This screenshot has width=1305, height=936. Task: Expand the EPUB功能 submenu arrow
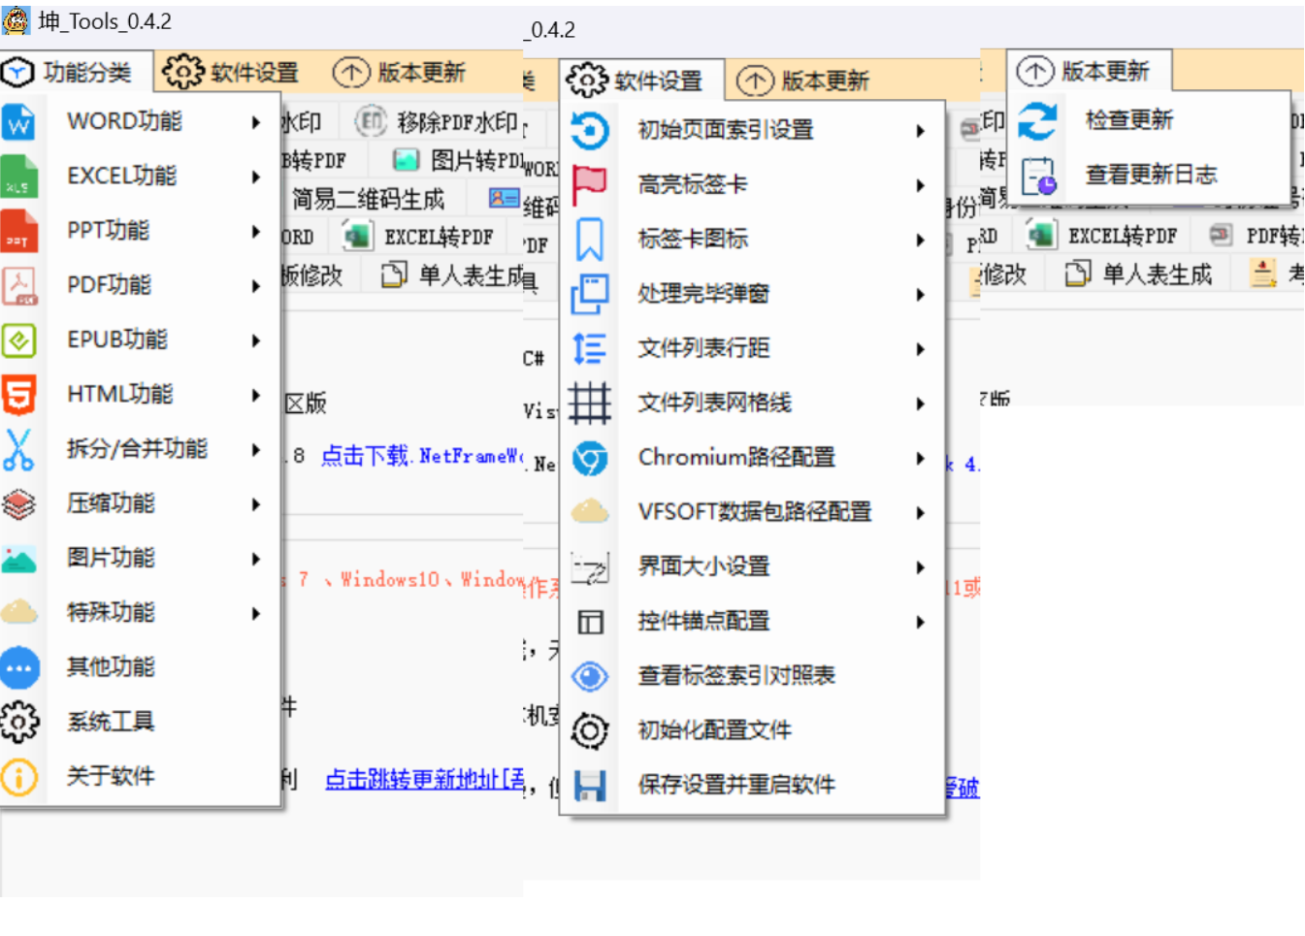click(256, 340)
